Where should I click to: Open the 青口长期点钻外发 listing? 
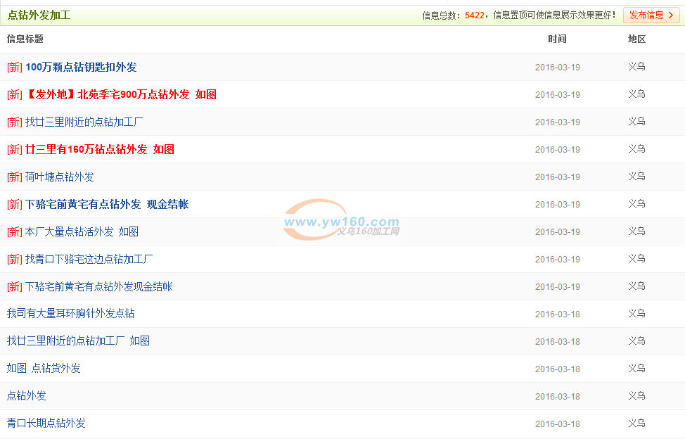[x=46, y=424]
